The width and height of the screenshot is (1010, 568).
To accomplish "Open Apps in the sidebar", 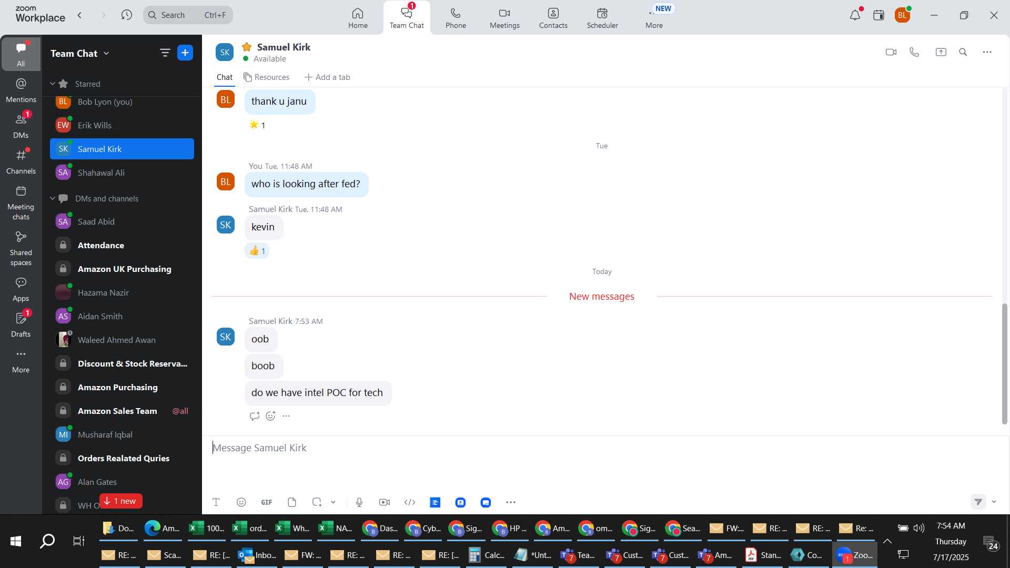I will 21,289.
